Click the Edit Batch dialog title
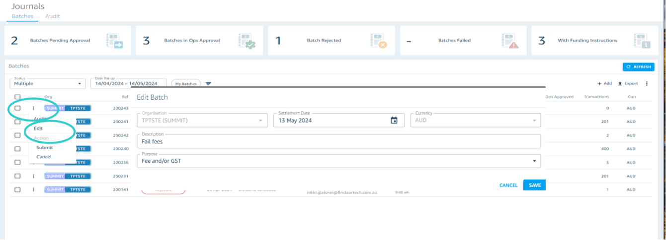 coord(152,98)
